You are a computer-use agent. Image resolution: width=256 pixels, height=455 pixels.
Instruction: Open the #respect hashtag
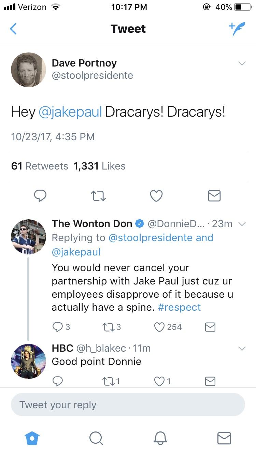(x=179, y=307)
